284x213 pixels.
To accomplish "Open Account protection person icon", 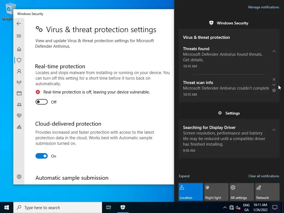I will (x=19, y=71).
